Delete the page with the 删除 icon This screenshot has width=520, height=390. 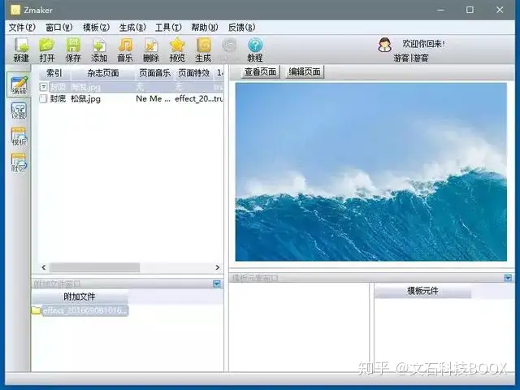[x=151, y=50]
